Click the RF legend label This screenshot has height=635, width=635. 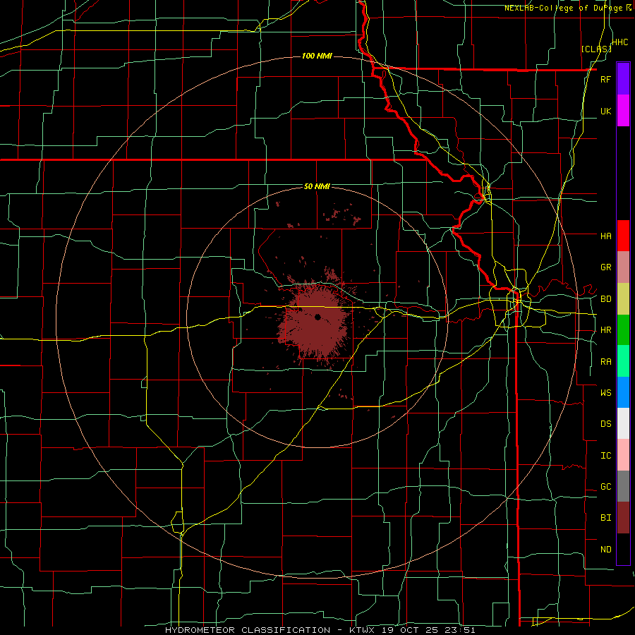[605, 79]
